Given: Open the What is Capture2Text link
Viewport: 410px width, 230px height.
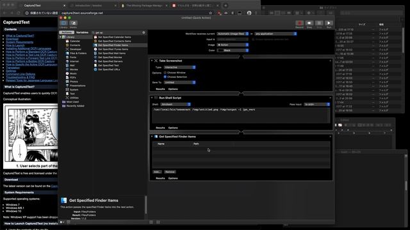Looking at the screenshot, I should (x=20, y=36).
